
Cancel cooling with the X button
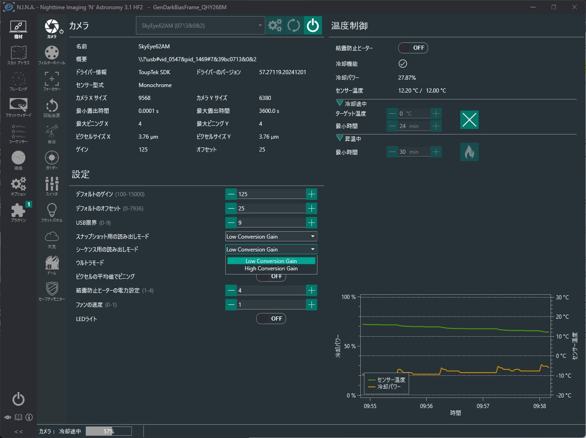469,120
